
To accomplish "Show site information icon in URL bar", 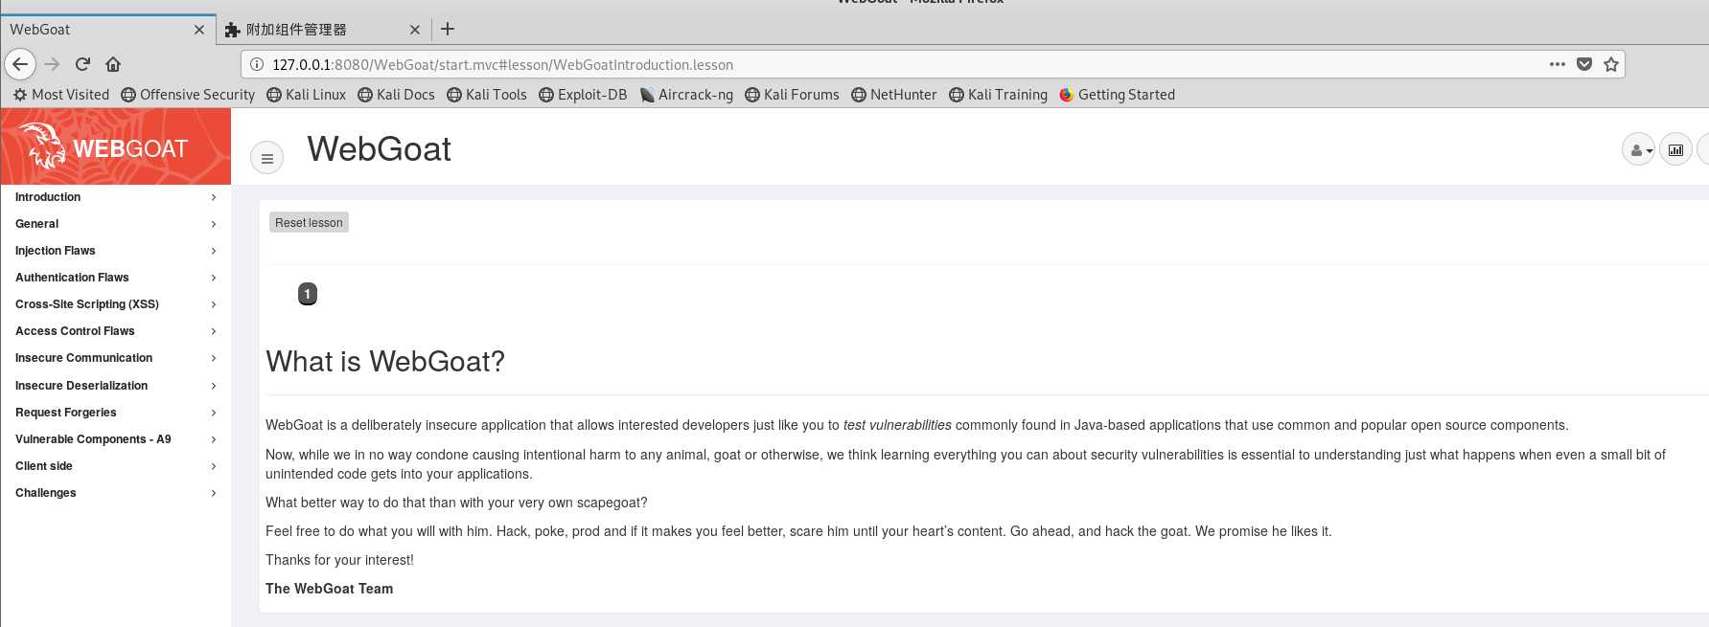I will tap(256, 64).
